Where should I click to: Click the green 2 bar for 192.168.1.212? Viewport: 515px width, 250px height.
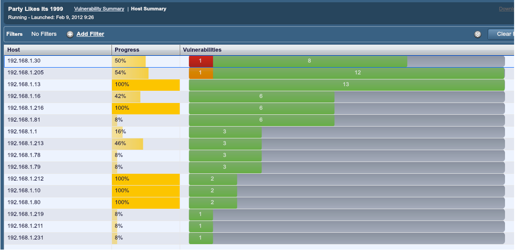[213, 179]
